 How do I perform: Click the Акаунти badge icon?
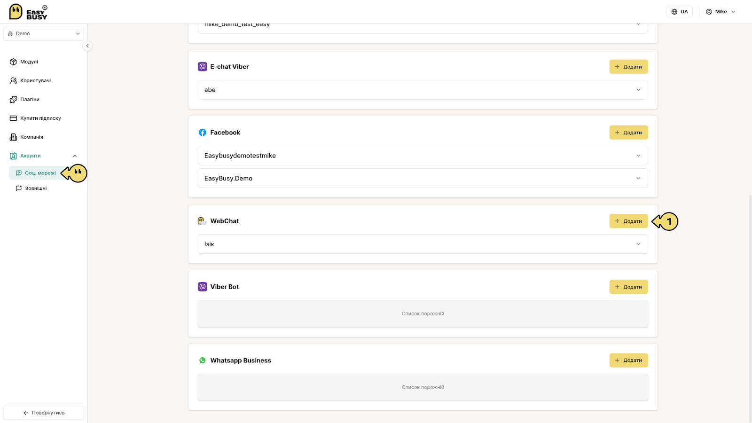(x=13, y=156)
